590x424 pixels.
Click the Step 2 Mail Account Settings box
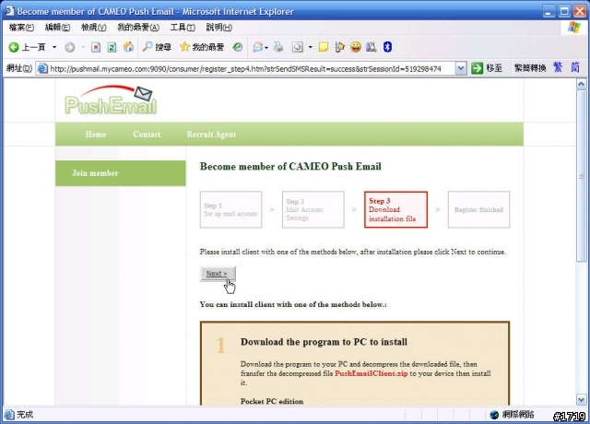point(313,209)
